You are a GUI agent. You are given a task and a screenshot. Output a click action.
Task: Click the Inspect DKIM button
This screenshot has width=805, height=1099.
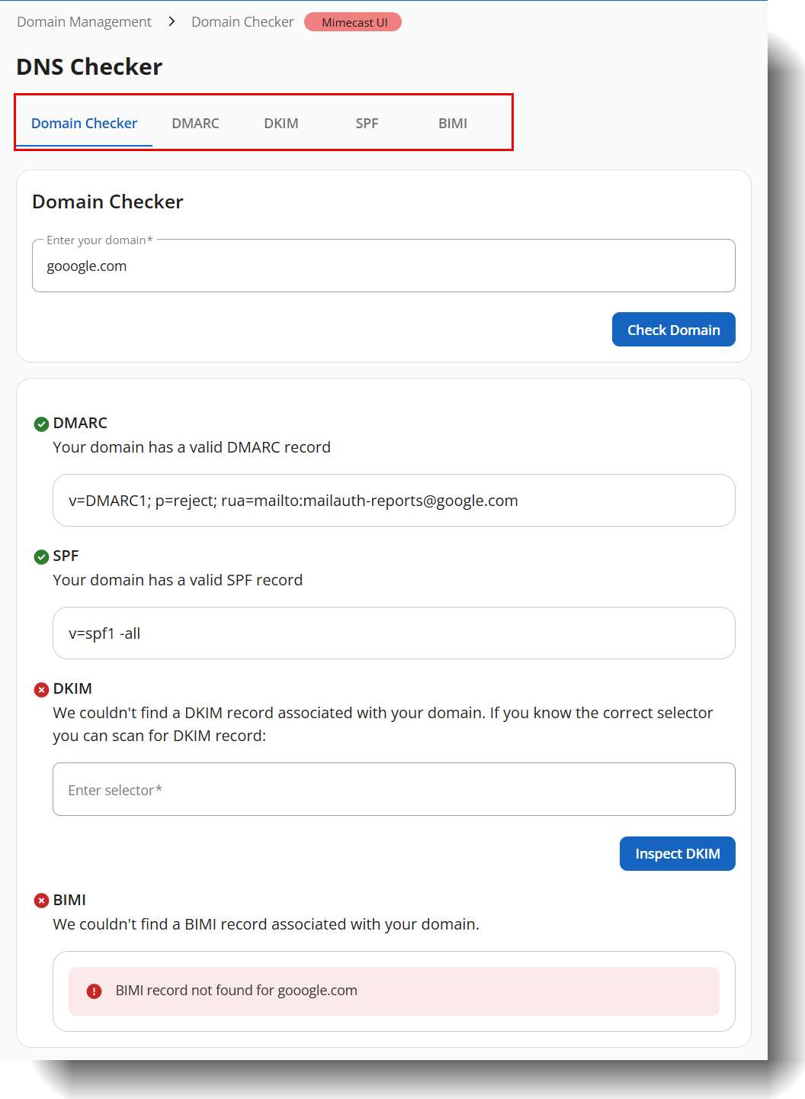click(x=677, y=854)
